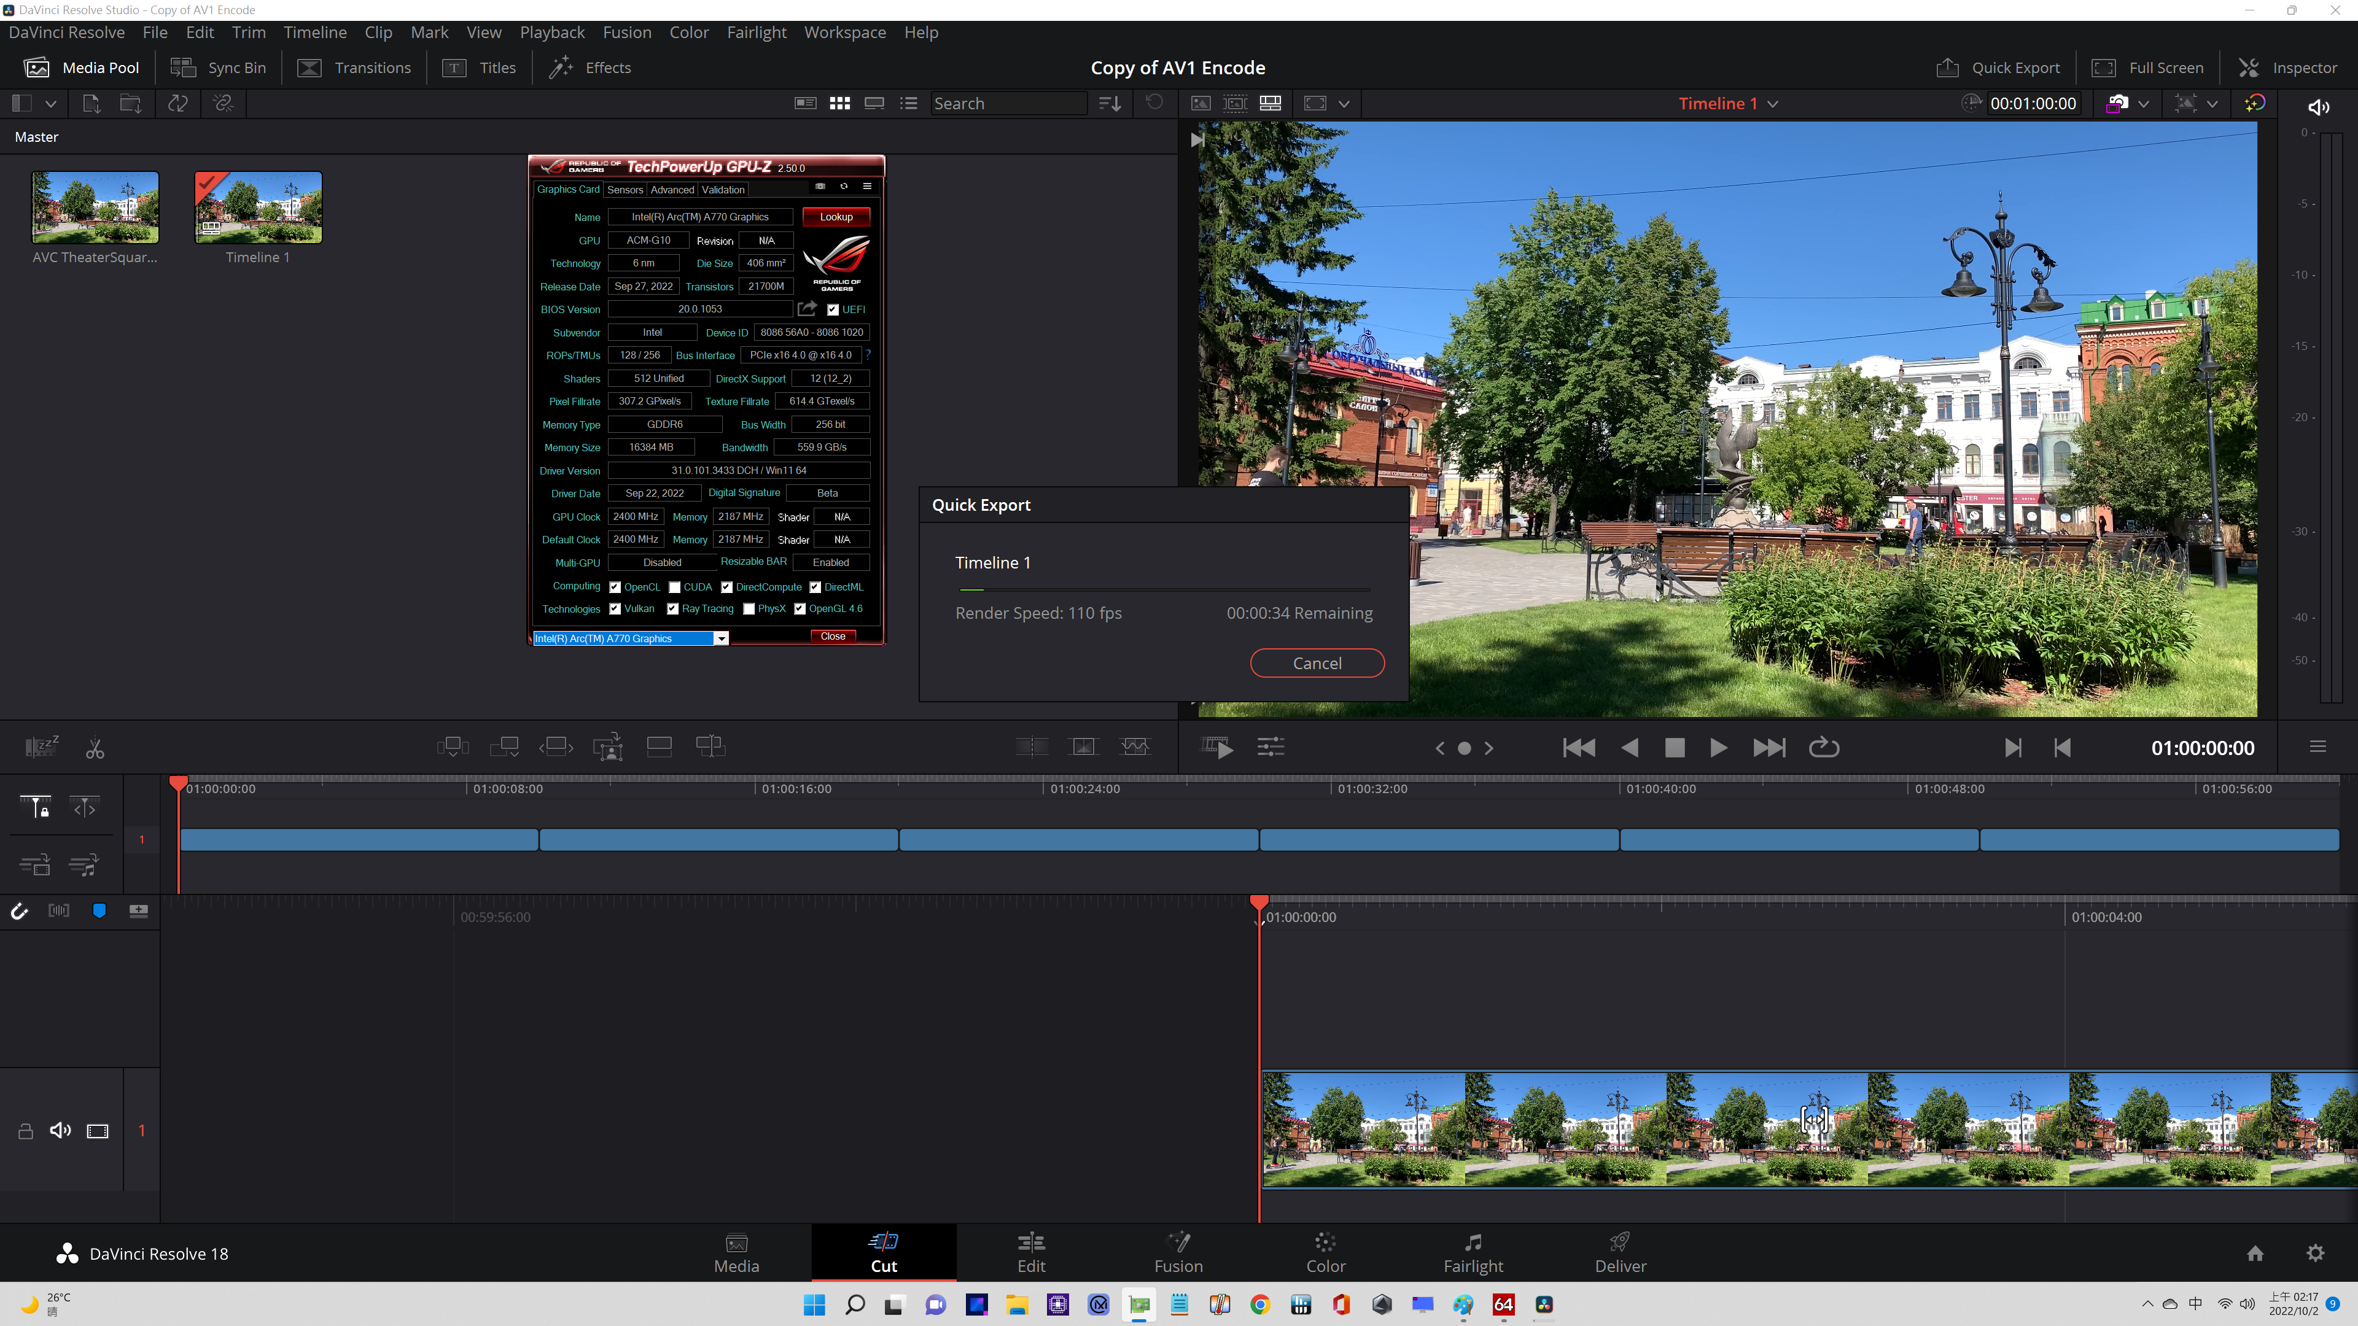Click the Quick Export toolbar button

[1998, 68]
